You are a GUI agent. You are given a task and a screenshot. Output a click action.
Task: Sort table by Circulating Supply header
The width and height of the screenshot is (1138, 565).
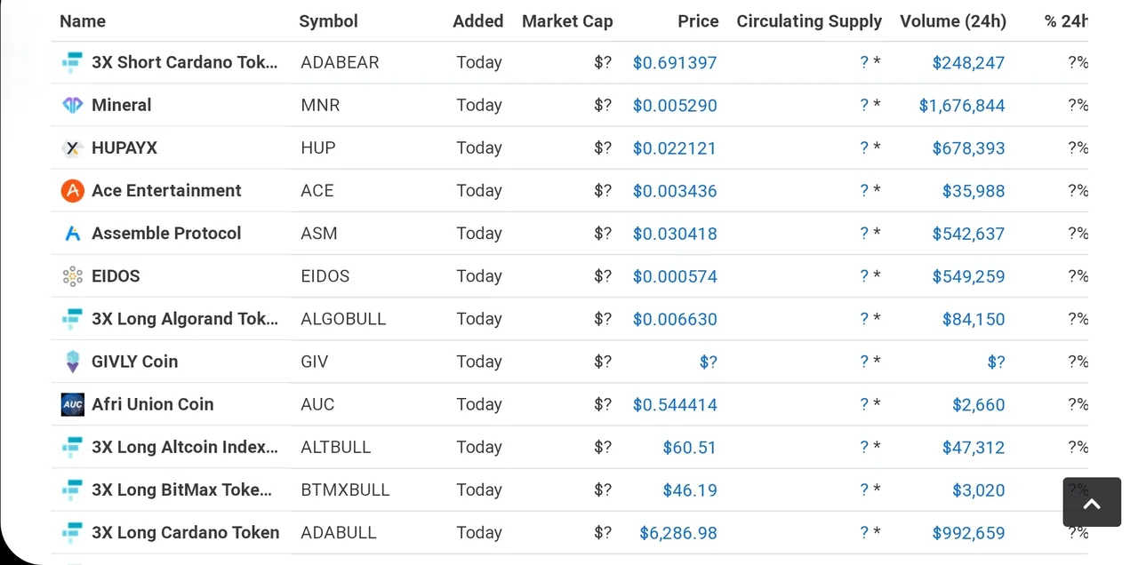[809, 21]
